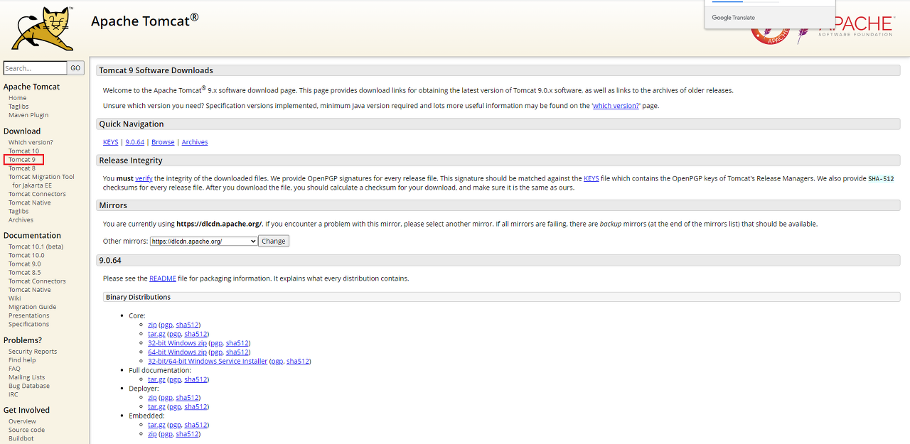Open the Maven Plugin link
Image resolution: width=910 pixels, height=444 pixels.
pos(28,115)
